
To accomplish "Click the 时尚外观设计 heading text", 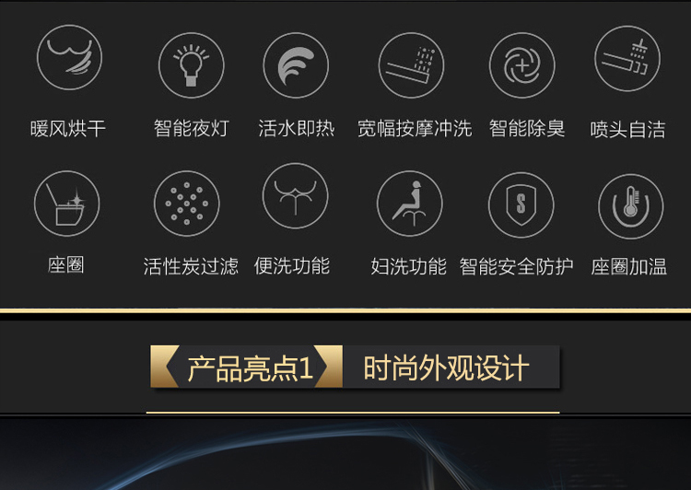I will 446,367.
